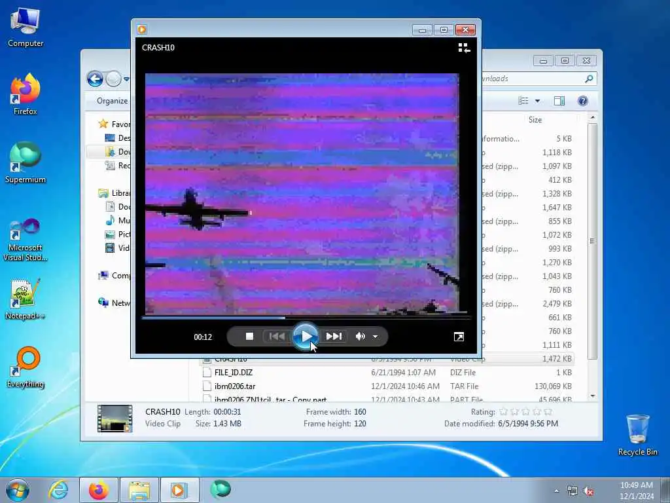Open recent pages dropdown in Explorer

(x=126, y=79)
